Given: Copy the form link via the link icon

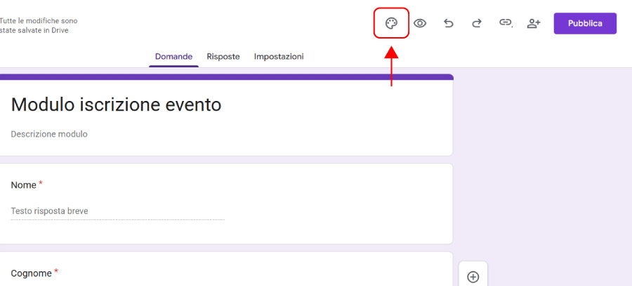Looking at the screenshot, I should coord(506,23).
